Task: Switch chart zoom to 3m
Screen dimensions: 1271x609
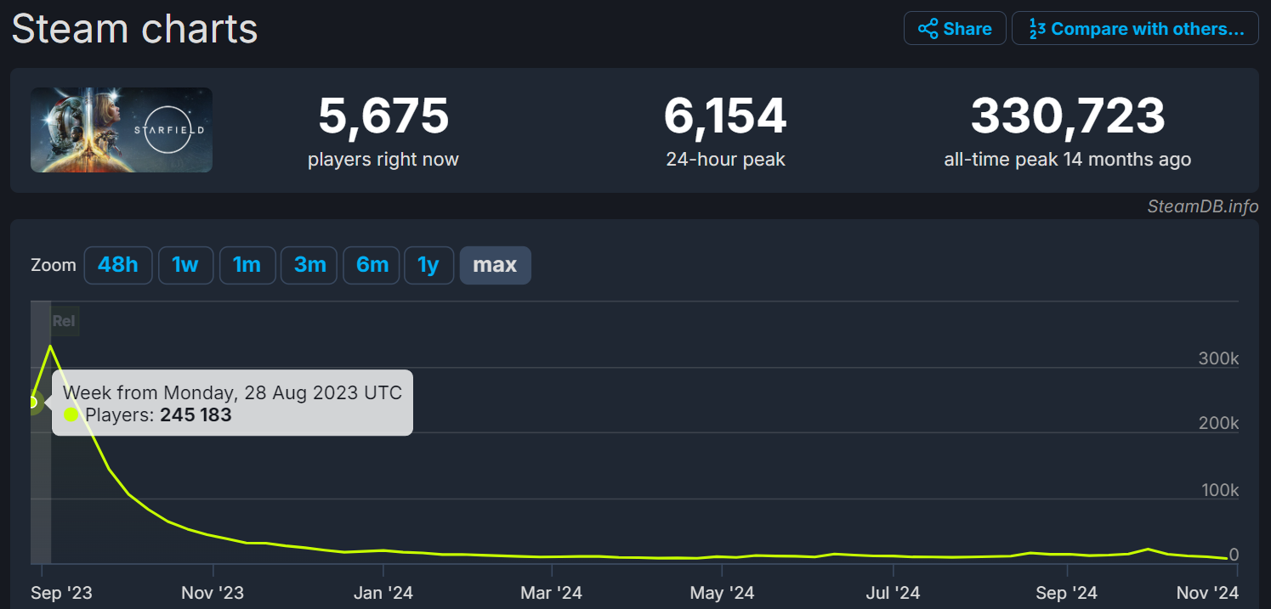Action: pyautogui.click(x=309, y=265)
